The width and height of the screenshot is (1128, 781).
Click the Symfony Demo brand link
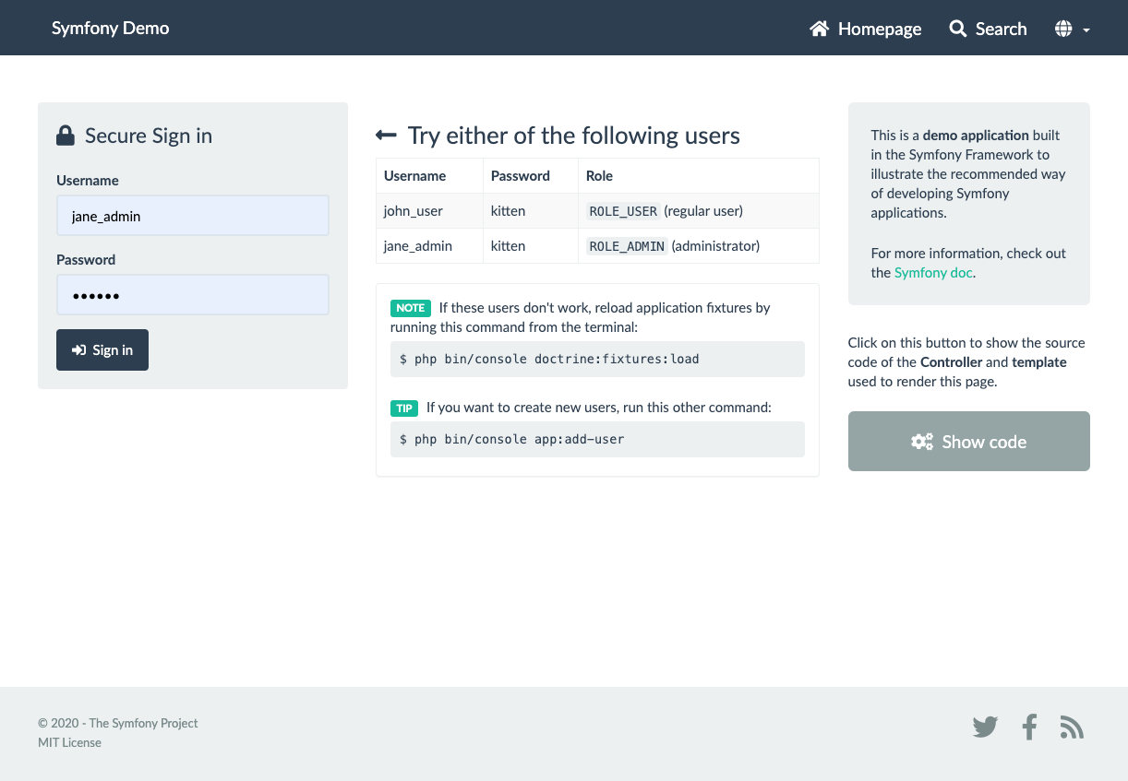pos(110,28)
